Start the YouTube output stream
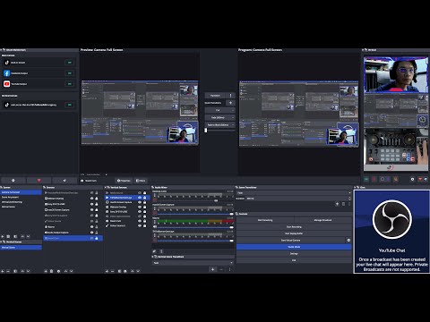Screen dimensions: 430x322 (70, 84)
